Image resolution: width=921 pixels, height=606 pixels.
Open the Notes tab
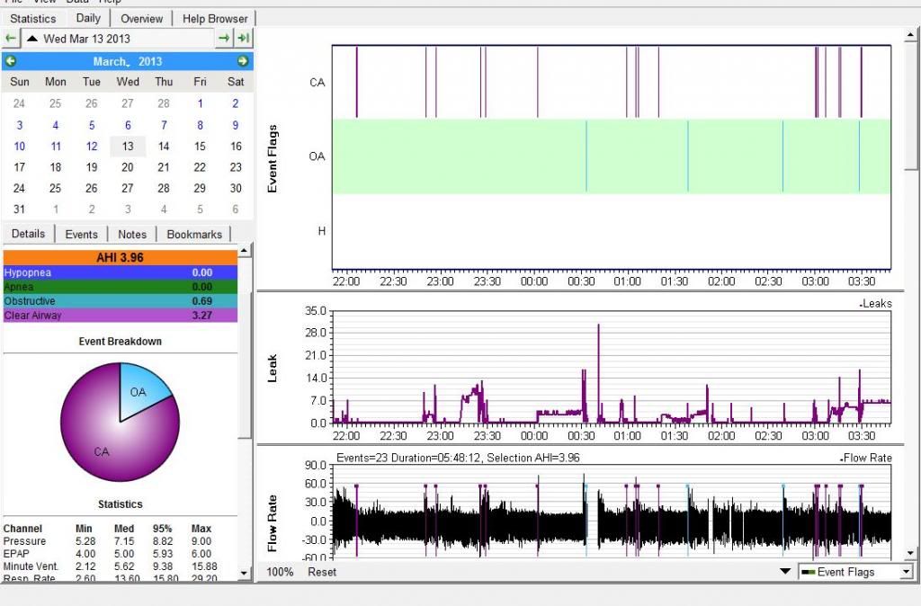[x=132, y=235]
